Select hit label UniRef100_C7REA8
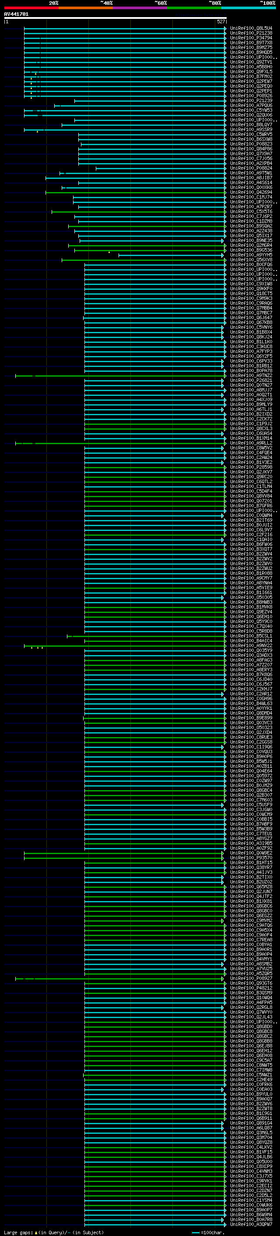The image size is (280, 1236). click(x=251, y=940)
